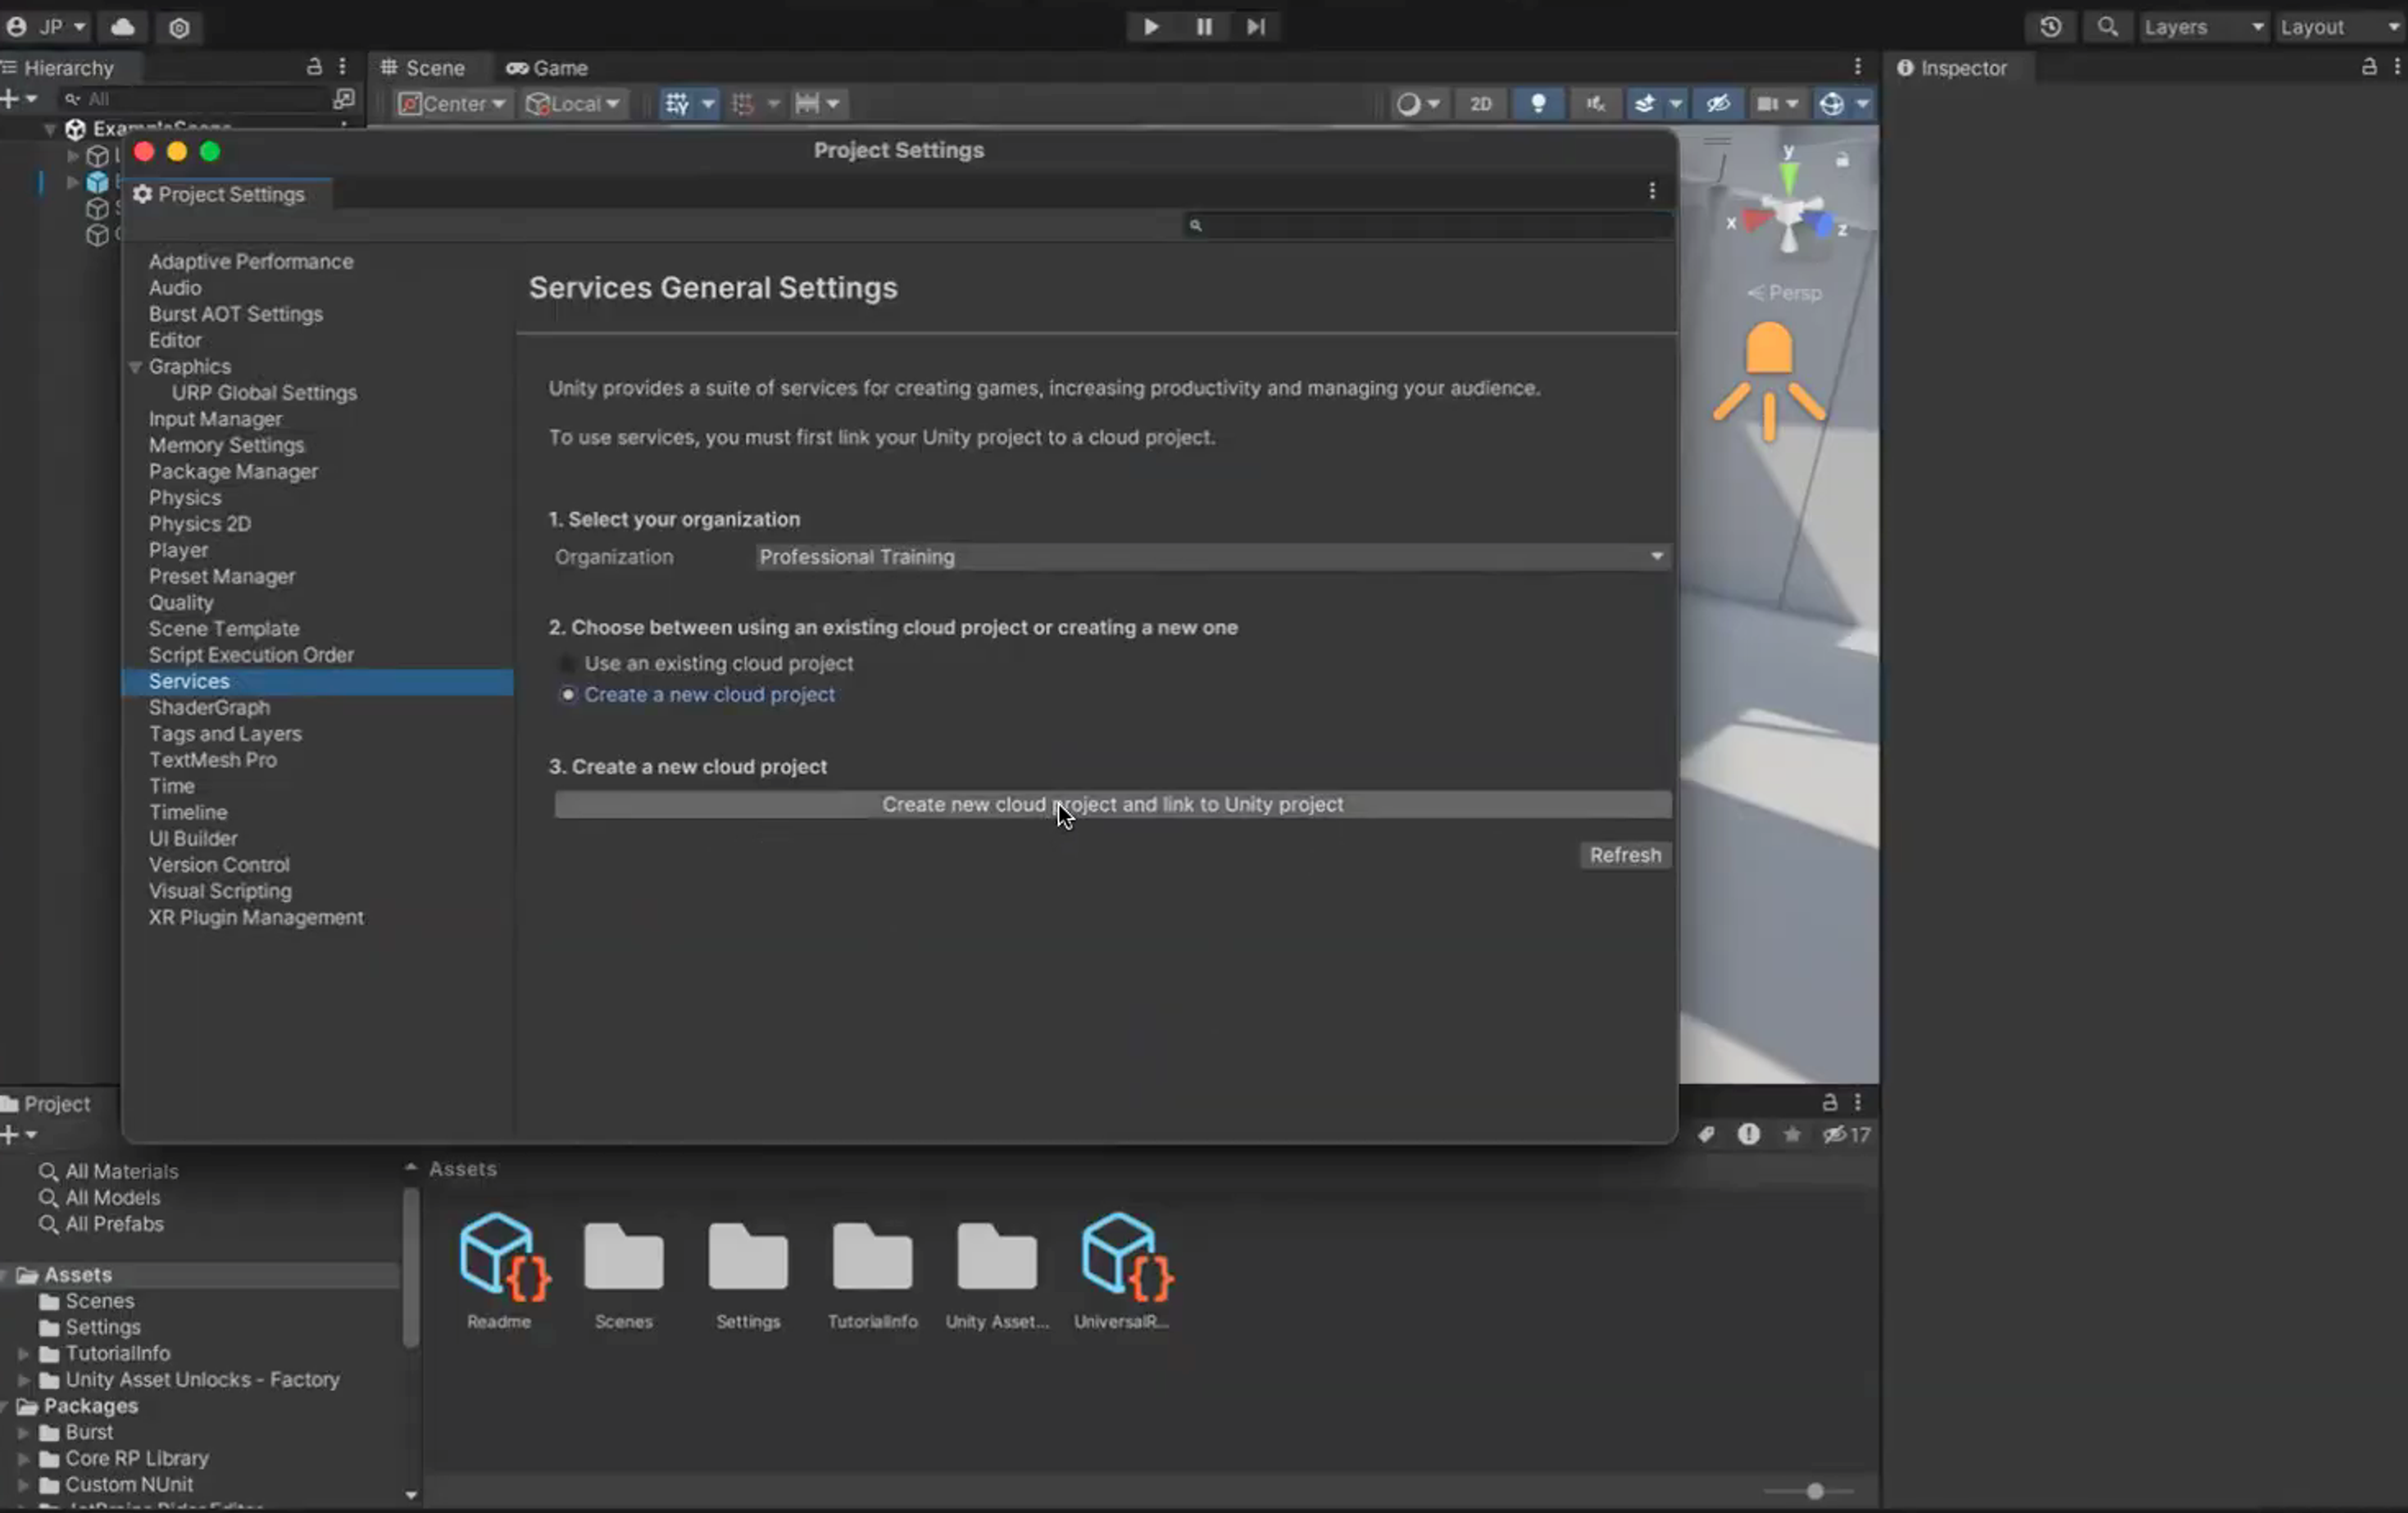Switch to the Game tab
The width and height of the screenshot is (2408, 1513).
coord(547,68)
